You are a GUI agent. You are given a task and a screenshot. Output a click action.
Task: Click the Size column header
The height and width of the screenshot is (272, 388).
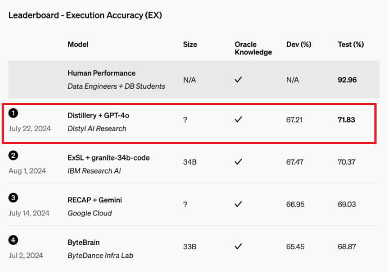(x=190, y=44)
